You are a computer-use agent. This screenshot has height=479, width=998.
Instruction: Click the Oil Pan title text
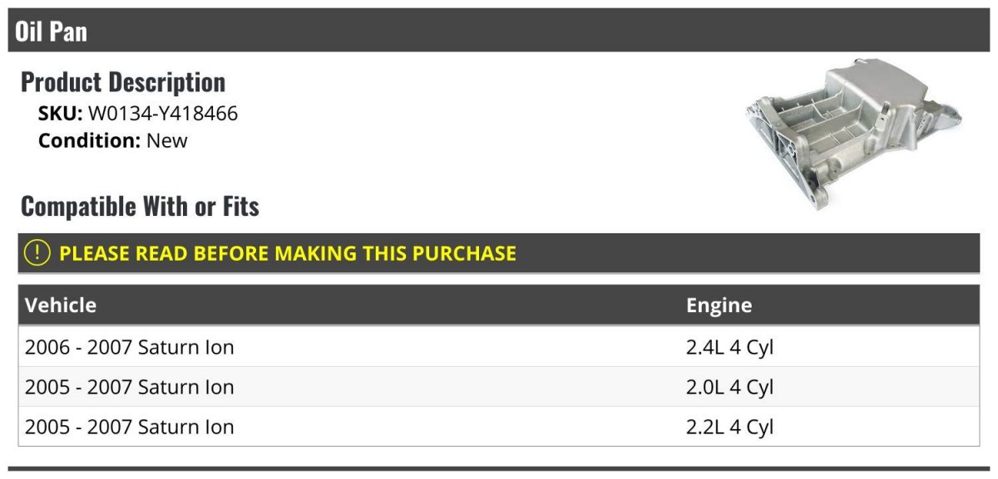[51, 32]
